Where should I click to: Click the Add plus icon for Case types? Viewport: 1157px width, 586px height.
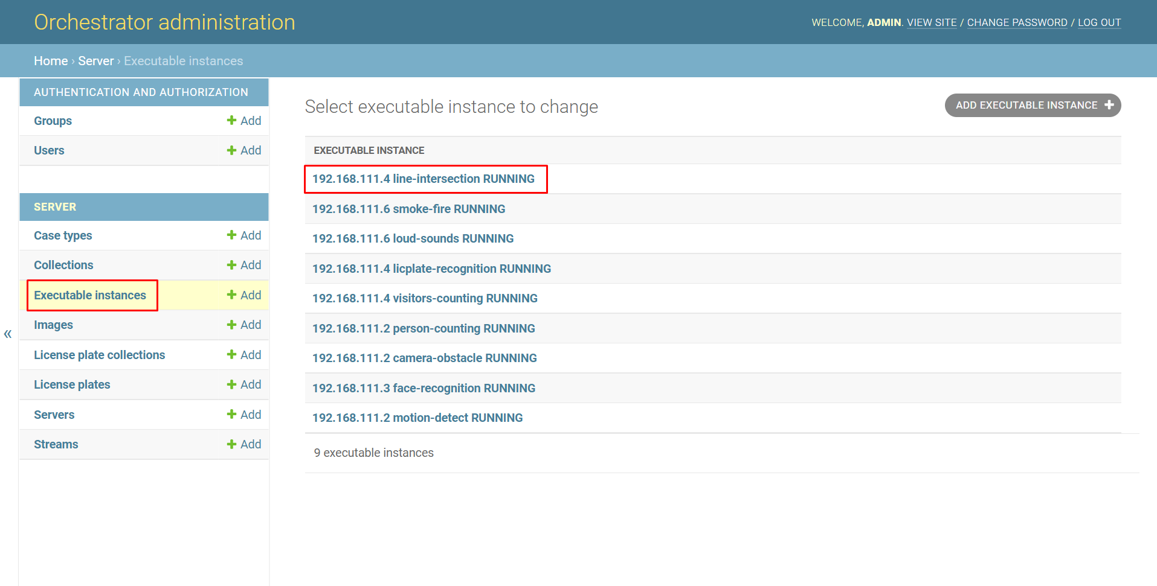231,235
